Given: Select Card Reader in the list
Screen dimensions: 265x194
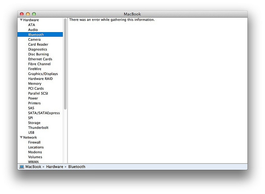Looking at the screenshot, I should tap(38, 44).
